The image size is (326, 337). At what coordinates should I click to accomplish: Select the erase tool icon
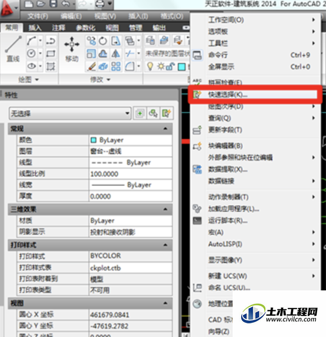pos(91,66)
